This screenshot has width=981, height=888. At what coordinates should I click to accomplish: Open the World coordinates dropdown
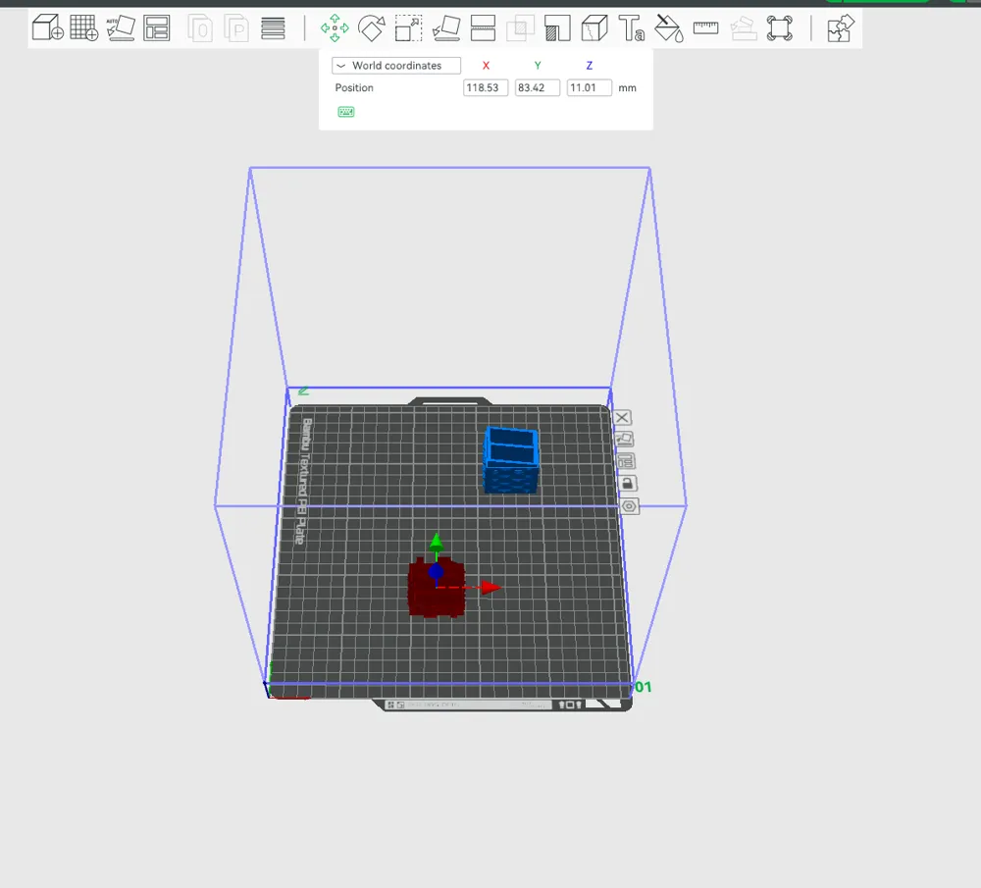pyautogui.click(x=396, y=66)
